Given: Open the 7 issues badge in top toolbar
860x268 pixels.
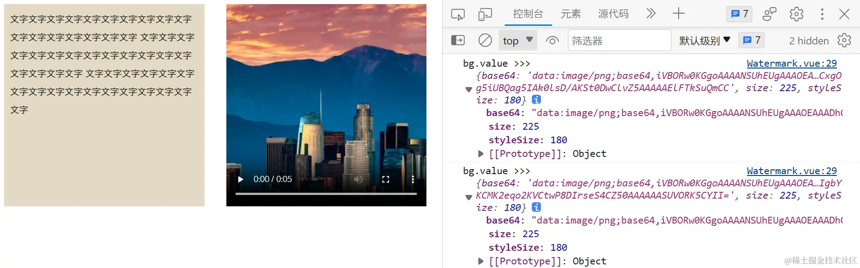Looking at the screenshot, I should pyautogui.click(x=739, y=14).
